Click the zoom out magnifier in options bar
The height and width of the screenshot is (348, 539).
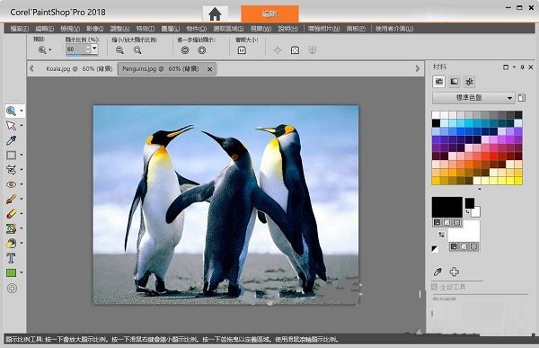[x=119, y=50]
